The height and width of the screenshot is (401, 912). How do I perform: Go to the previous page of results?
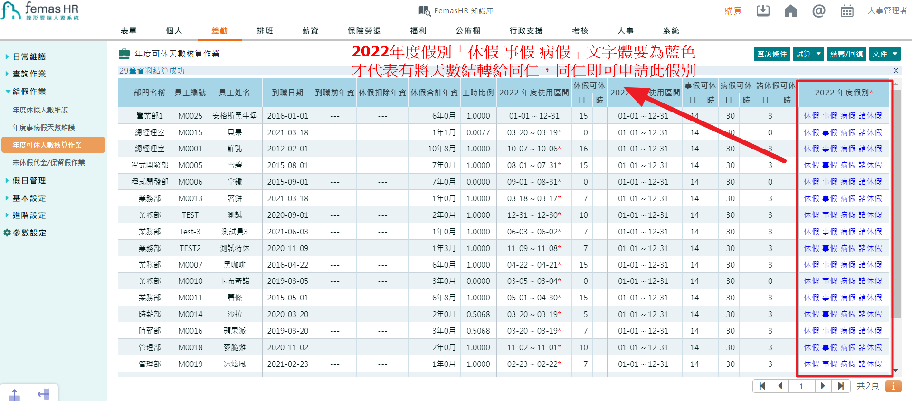click(780, 386)
